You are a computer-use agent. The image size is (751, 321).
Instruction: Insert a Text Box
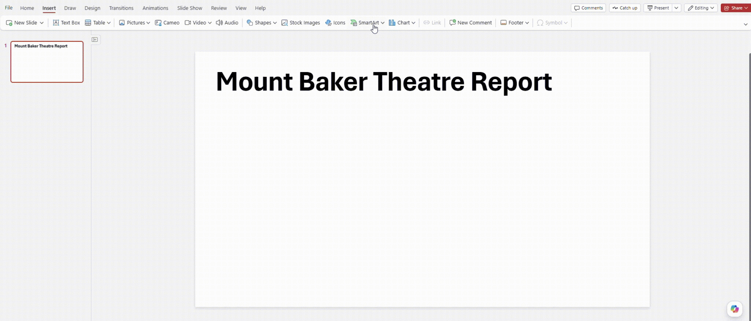point(66,23)
